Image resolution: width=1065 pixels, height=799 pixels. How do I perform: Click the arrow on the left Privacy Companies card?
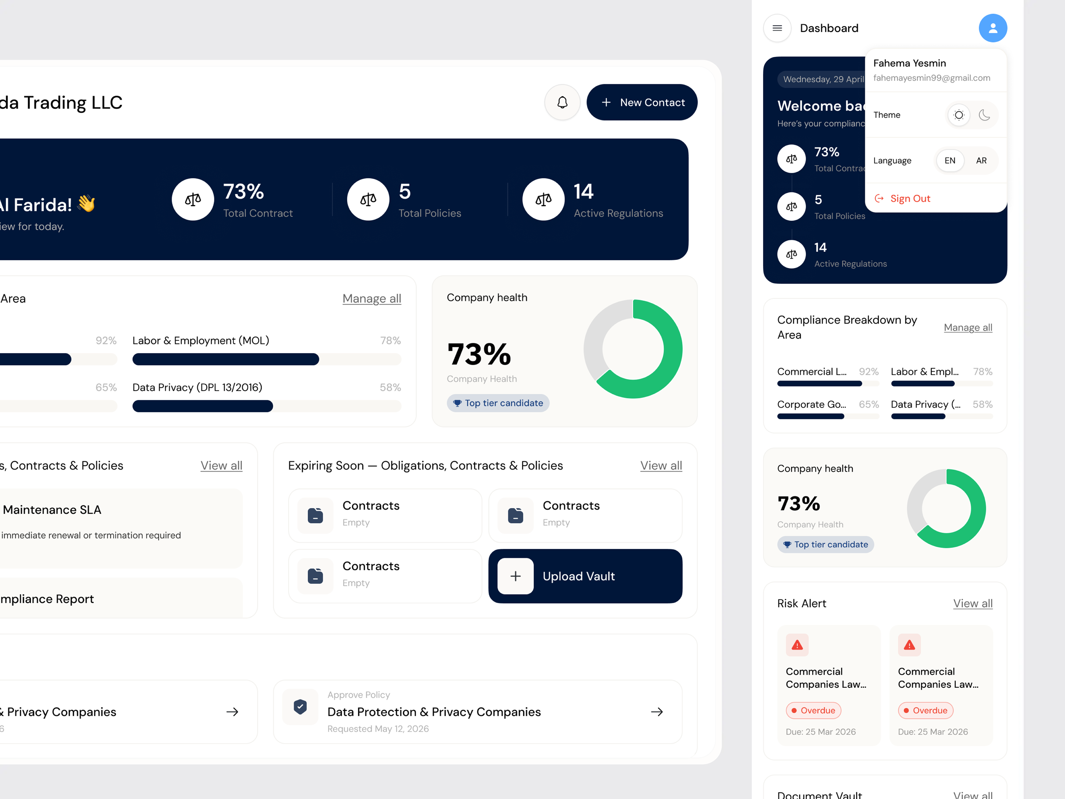tap(232, 712)
